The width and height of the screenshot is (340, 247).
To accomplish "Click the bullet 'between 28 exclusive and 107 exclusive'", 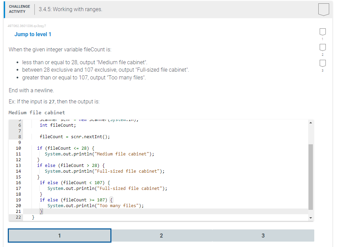I will 105,70.
